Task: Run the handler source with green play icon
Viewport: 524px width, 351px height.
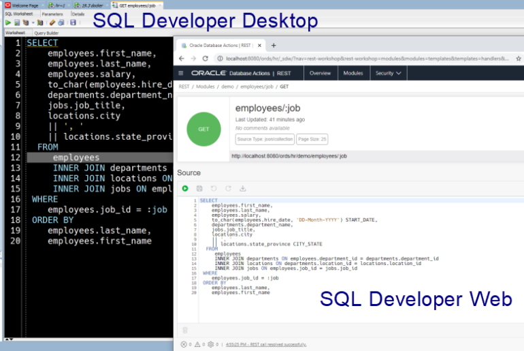Action: (185, 188)
